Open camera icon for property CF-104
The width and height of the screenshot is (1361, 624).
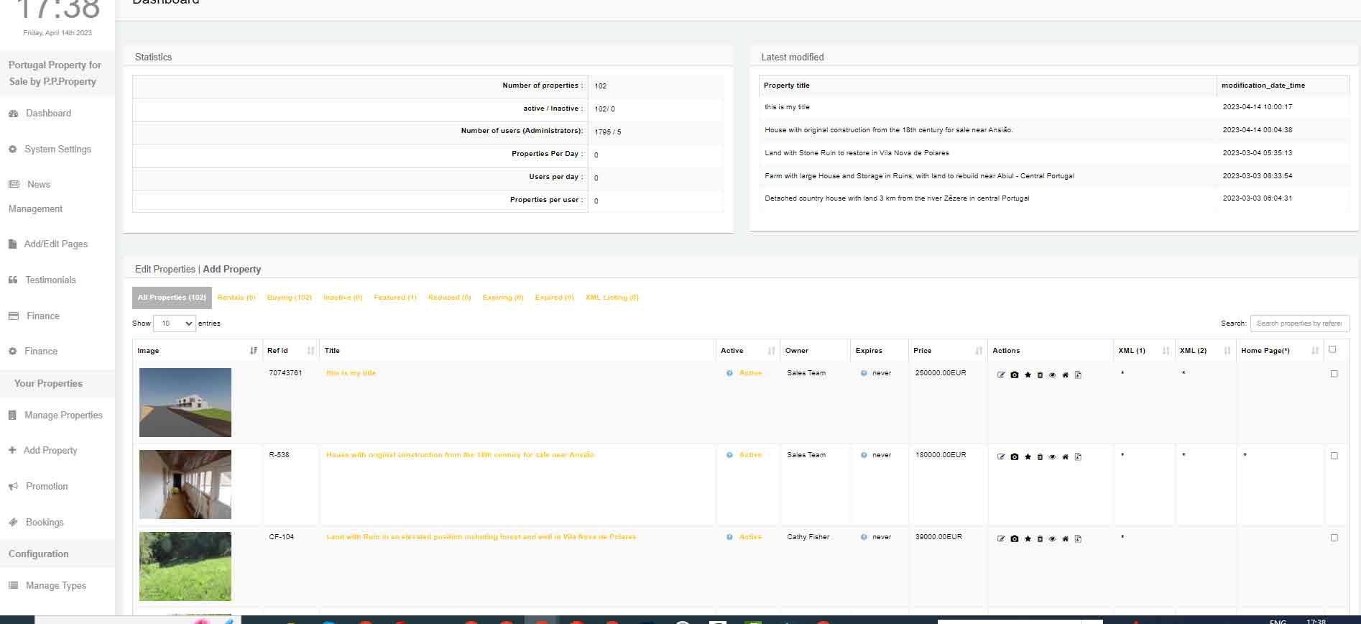[x=1014, y=538]
